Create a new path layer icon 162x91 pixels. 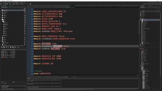click(8, 47)
